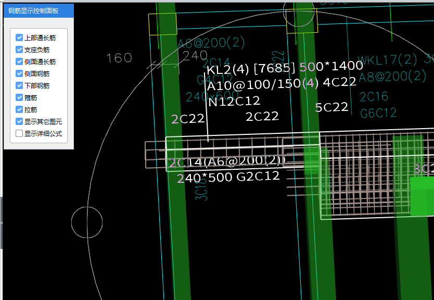
Task: Click the A8@200(2) stirrup annotation
Action: [392, 77]
